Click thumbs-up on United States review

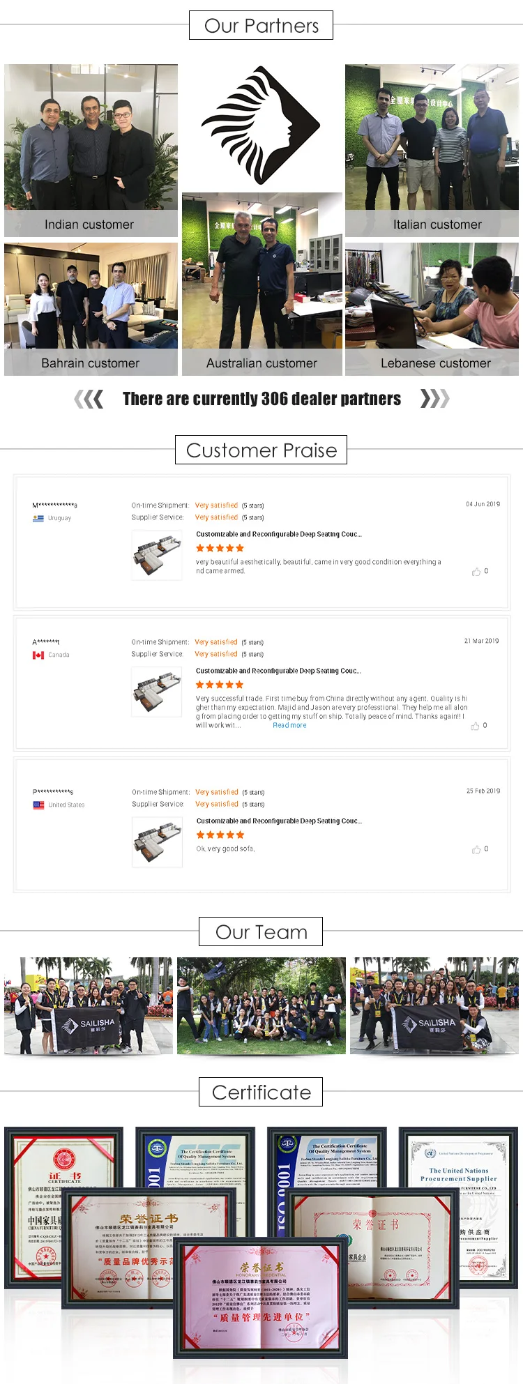click(476, 849)
